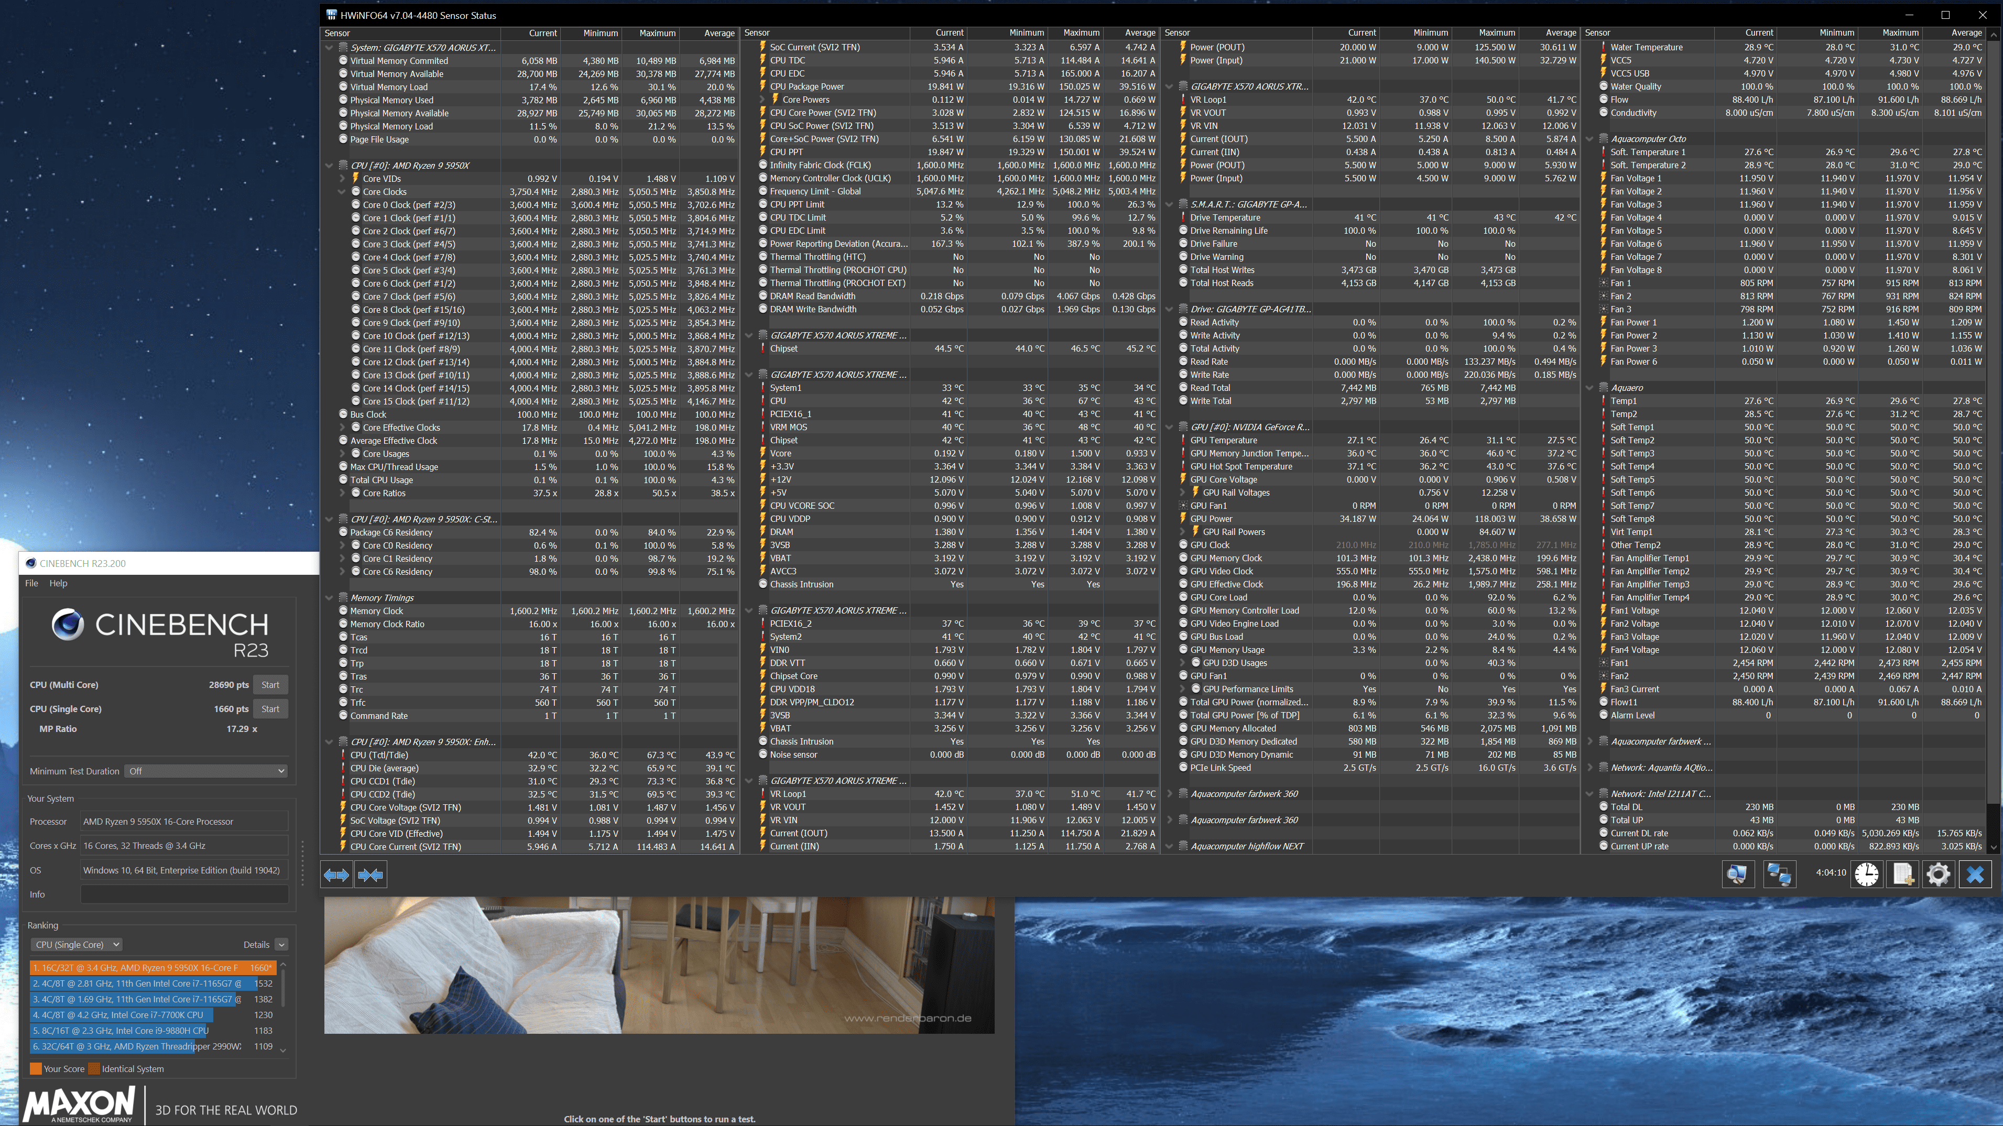
Task: Click the thermometer icon beside Water Temperature
Action: [1603, 47]
